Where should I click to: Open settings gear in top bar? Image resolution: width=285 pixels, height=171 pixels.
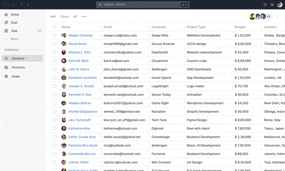[272, 5]
